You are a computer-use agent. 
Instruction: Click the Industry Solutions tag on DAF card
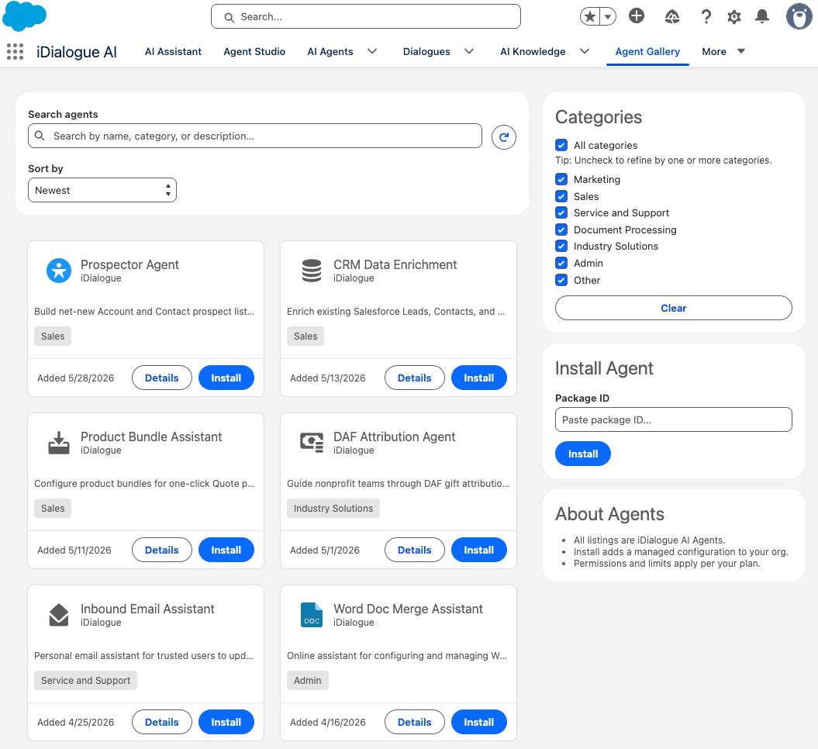333,508
